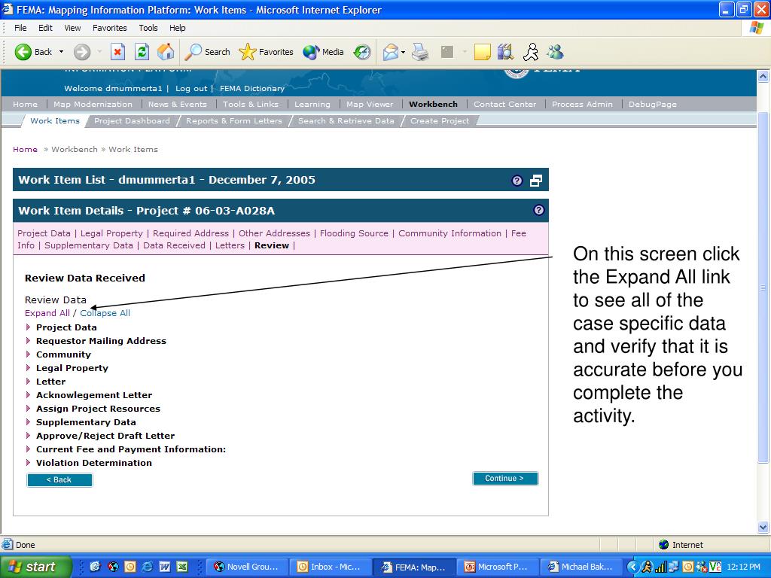Expand the Project Data section

point(28,327)
